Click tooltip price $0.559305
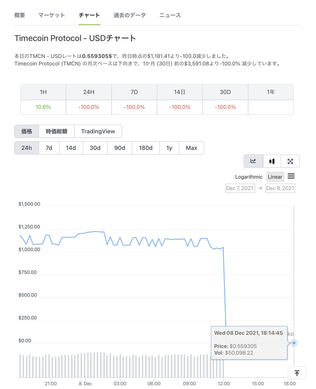316x389 pixels. pyautogui.click(x=243, y=346)
